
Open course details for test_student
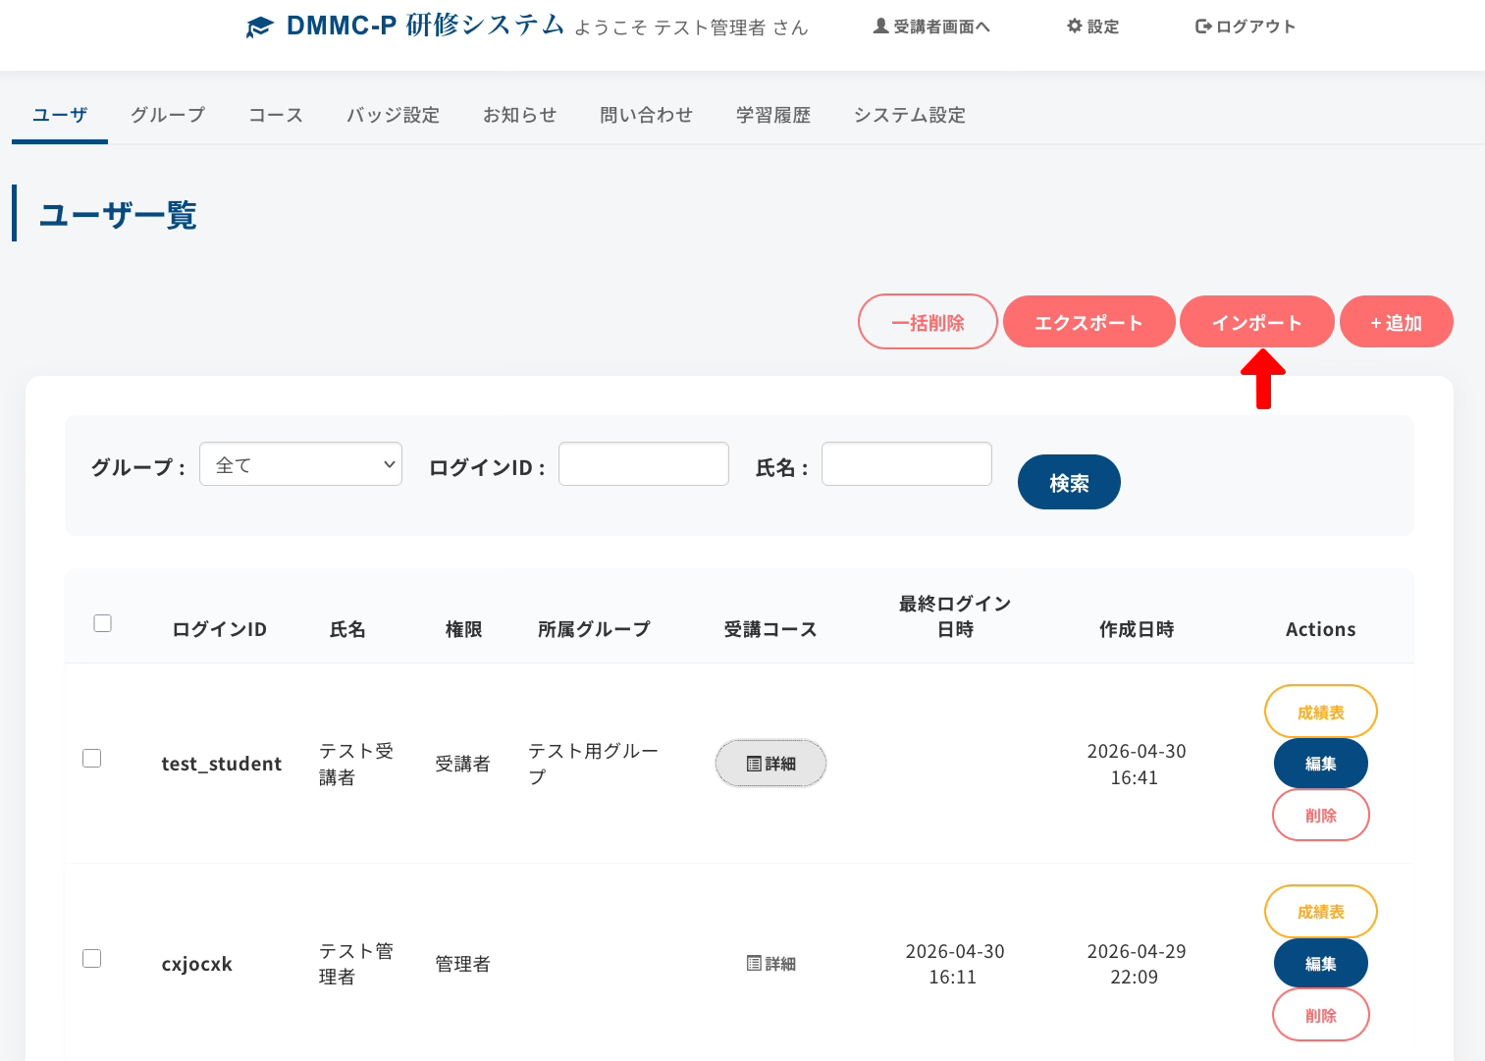coord(770,764)
